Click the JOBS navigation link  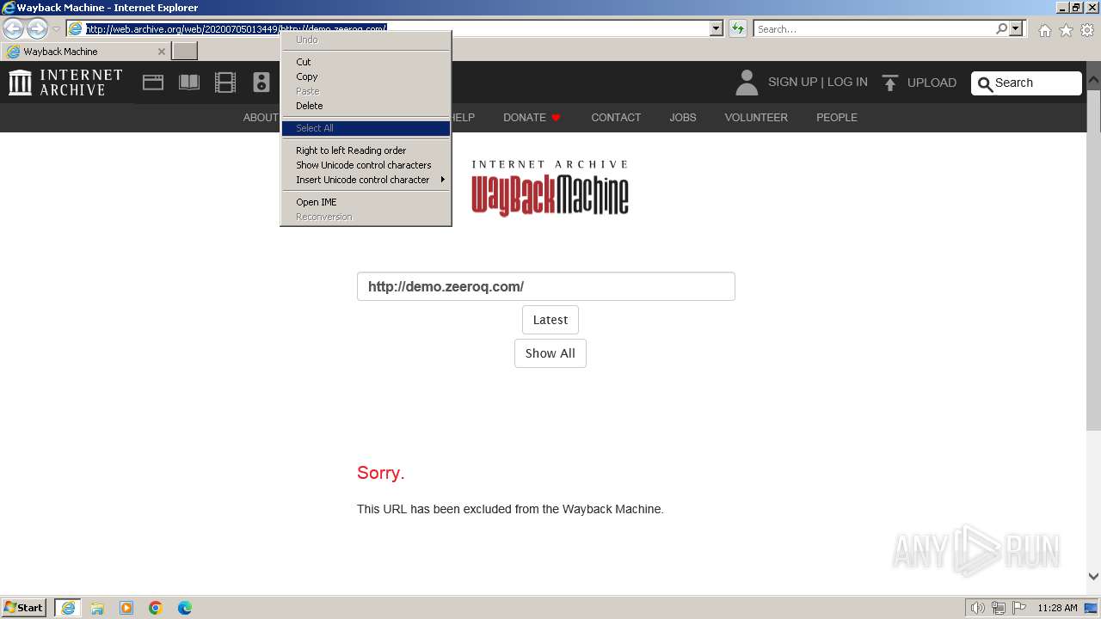coord(683,117)
